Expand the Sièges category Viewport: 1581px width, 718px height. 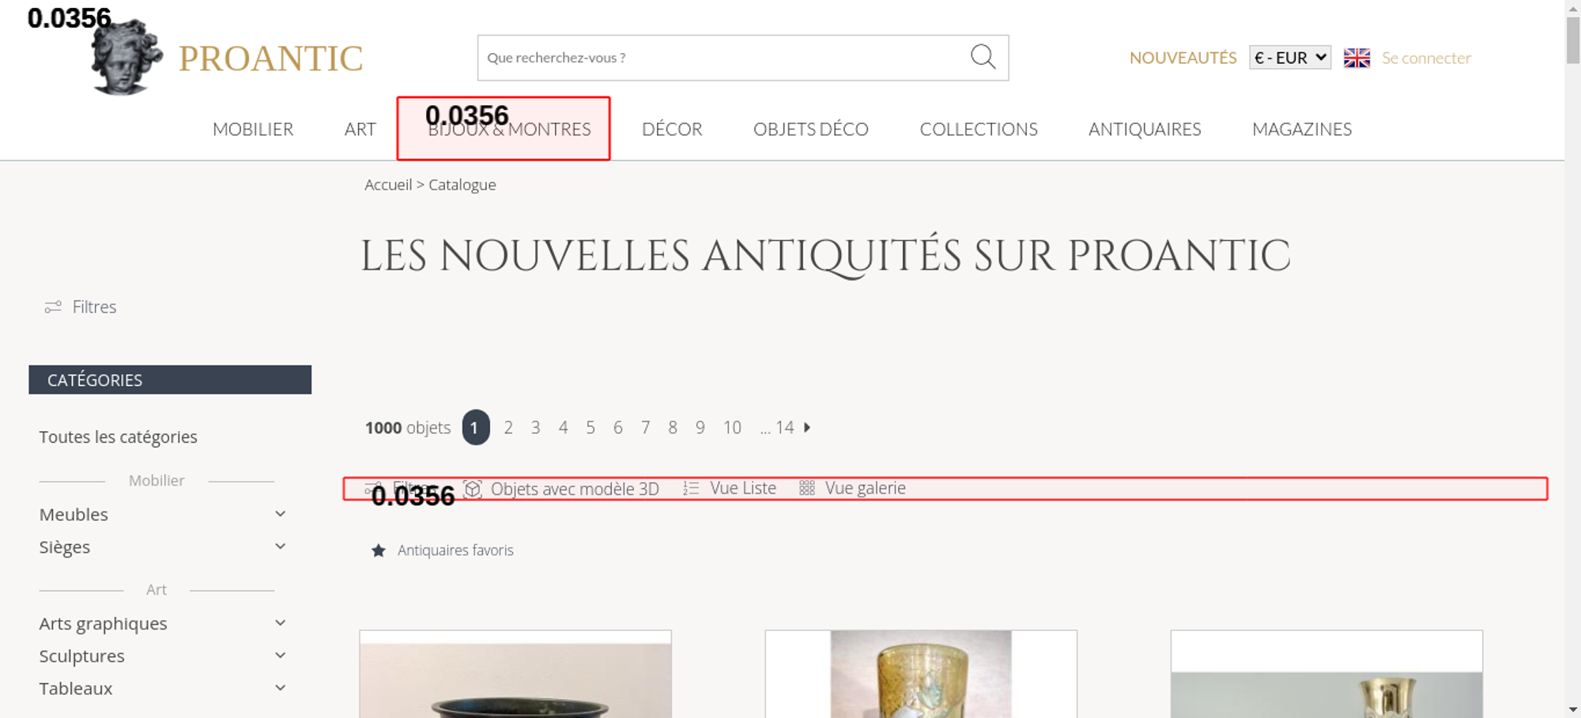[x=280, y=546]
